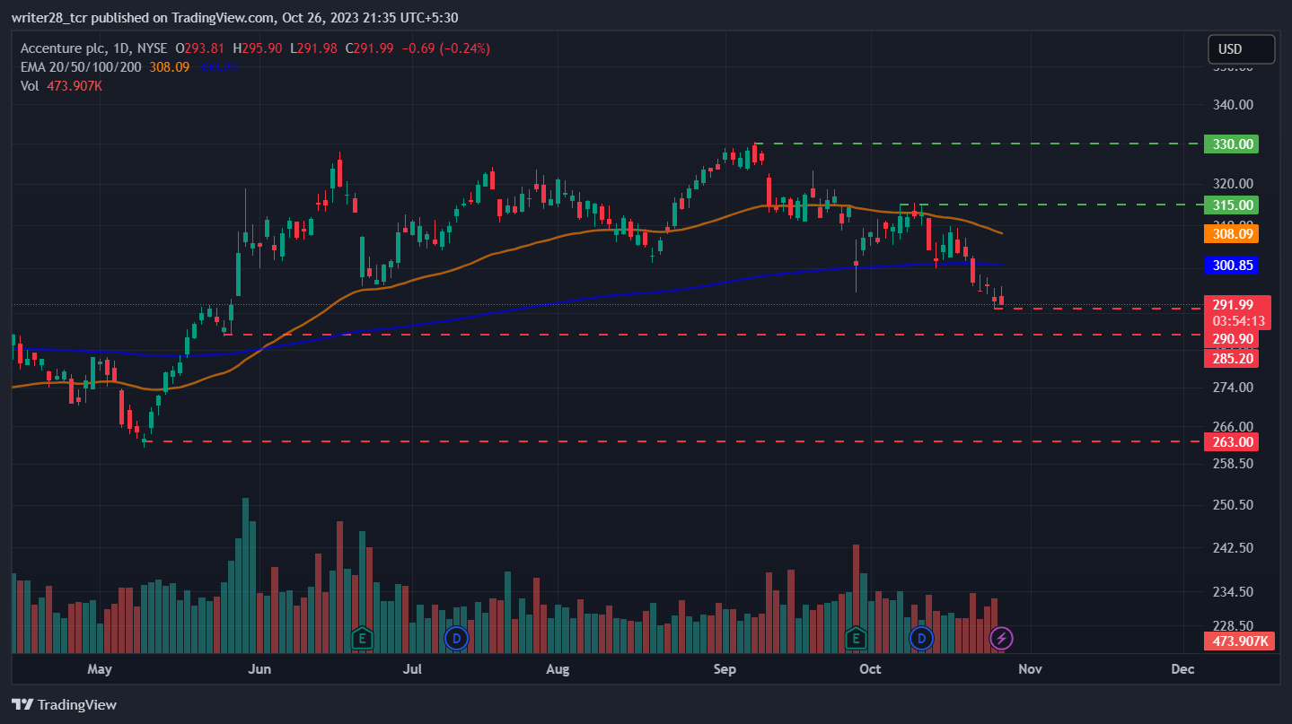1292x724 pixels.
Task: Click the TradingView logo at bottom left
Action: [64, 704]
